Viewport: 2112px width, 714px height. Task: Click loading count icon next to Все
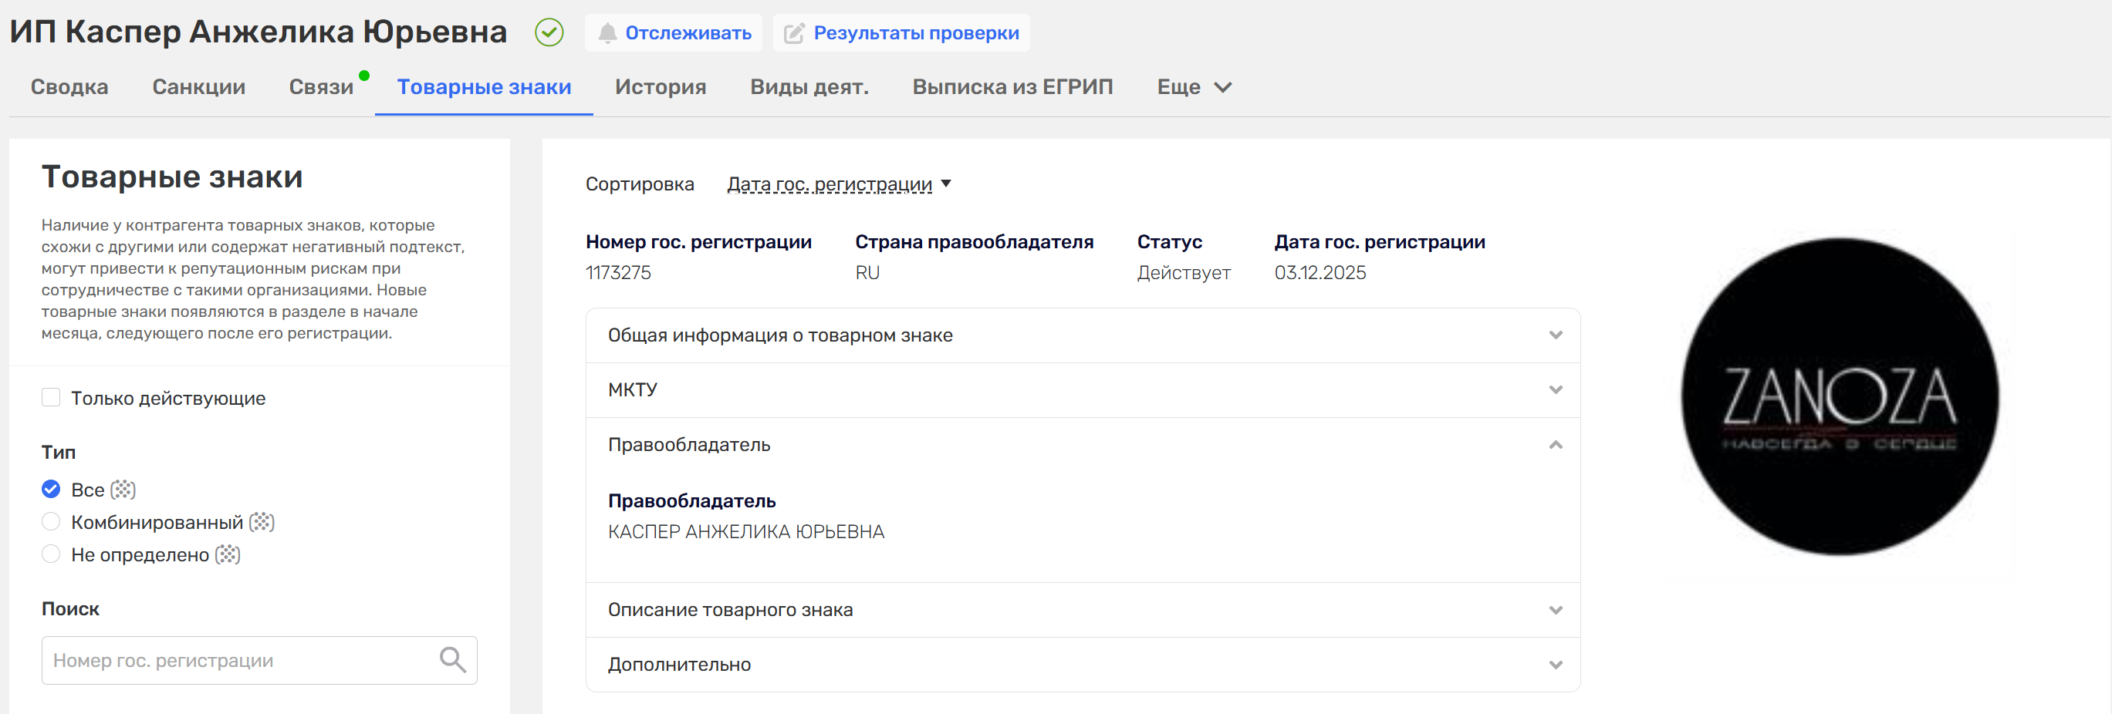(123, 490)
